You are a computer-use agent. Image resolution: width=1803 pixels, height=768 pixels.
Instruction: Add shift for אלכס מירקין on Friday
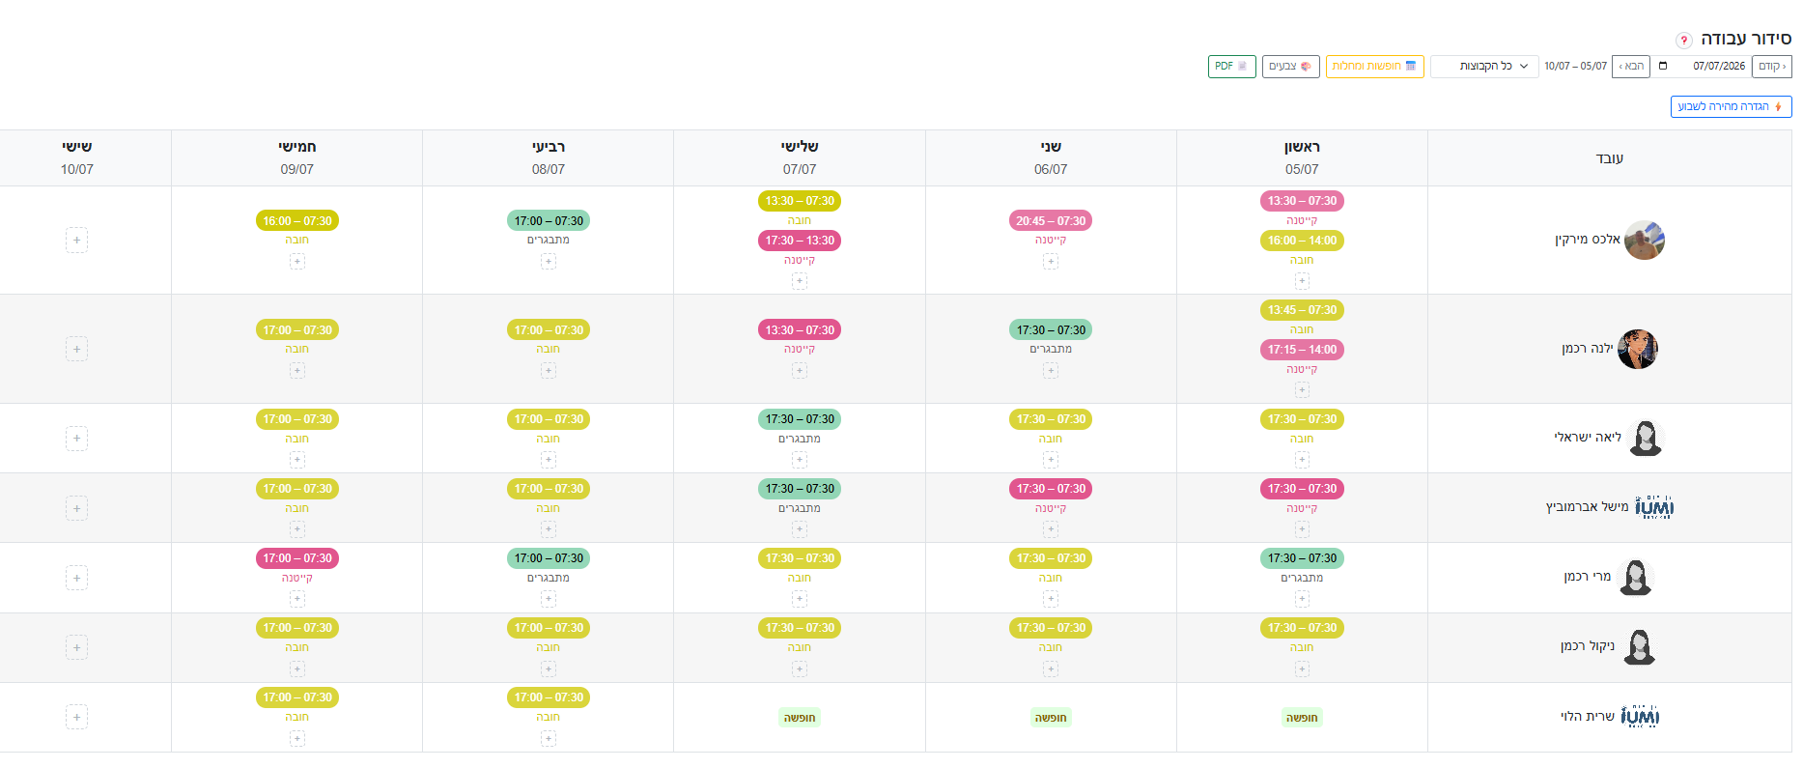coord(77,241)
